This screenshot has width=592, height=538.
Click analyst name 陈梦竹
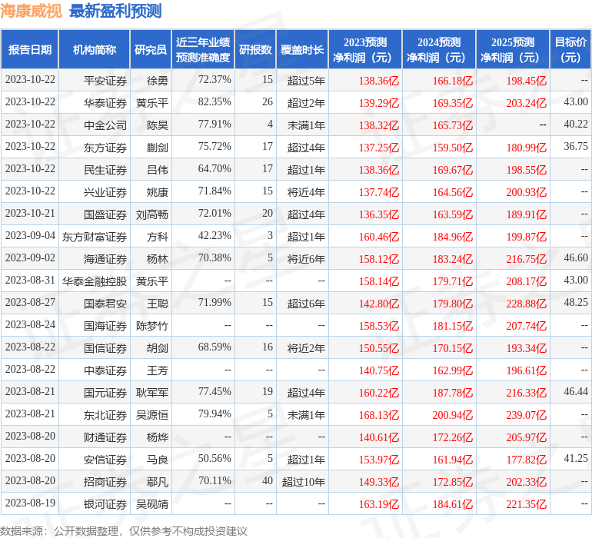pos(152,325)
